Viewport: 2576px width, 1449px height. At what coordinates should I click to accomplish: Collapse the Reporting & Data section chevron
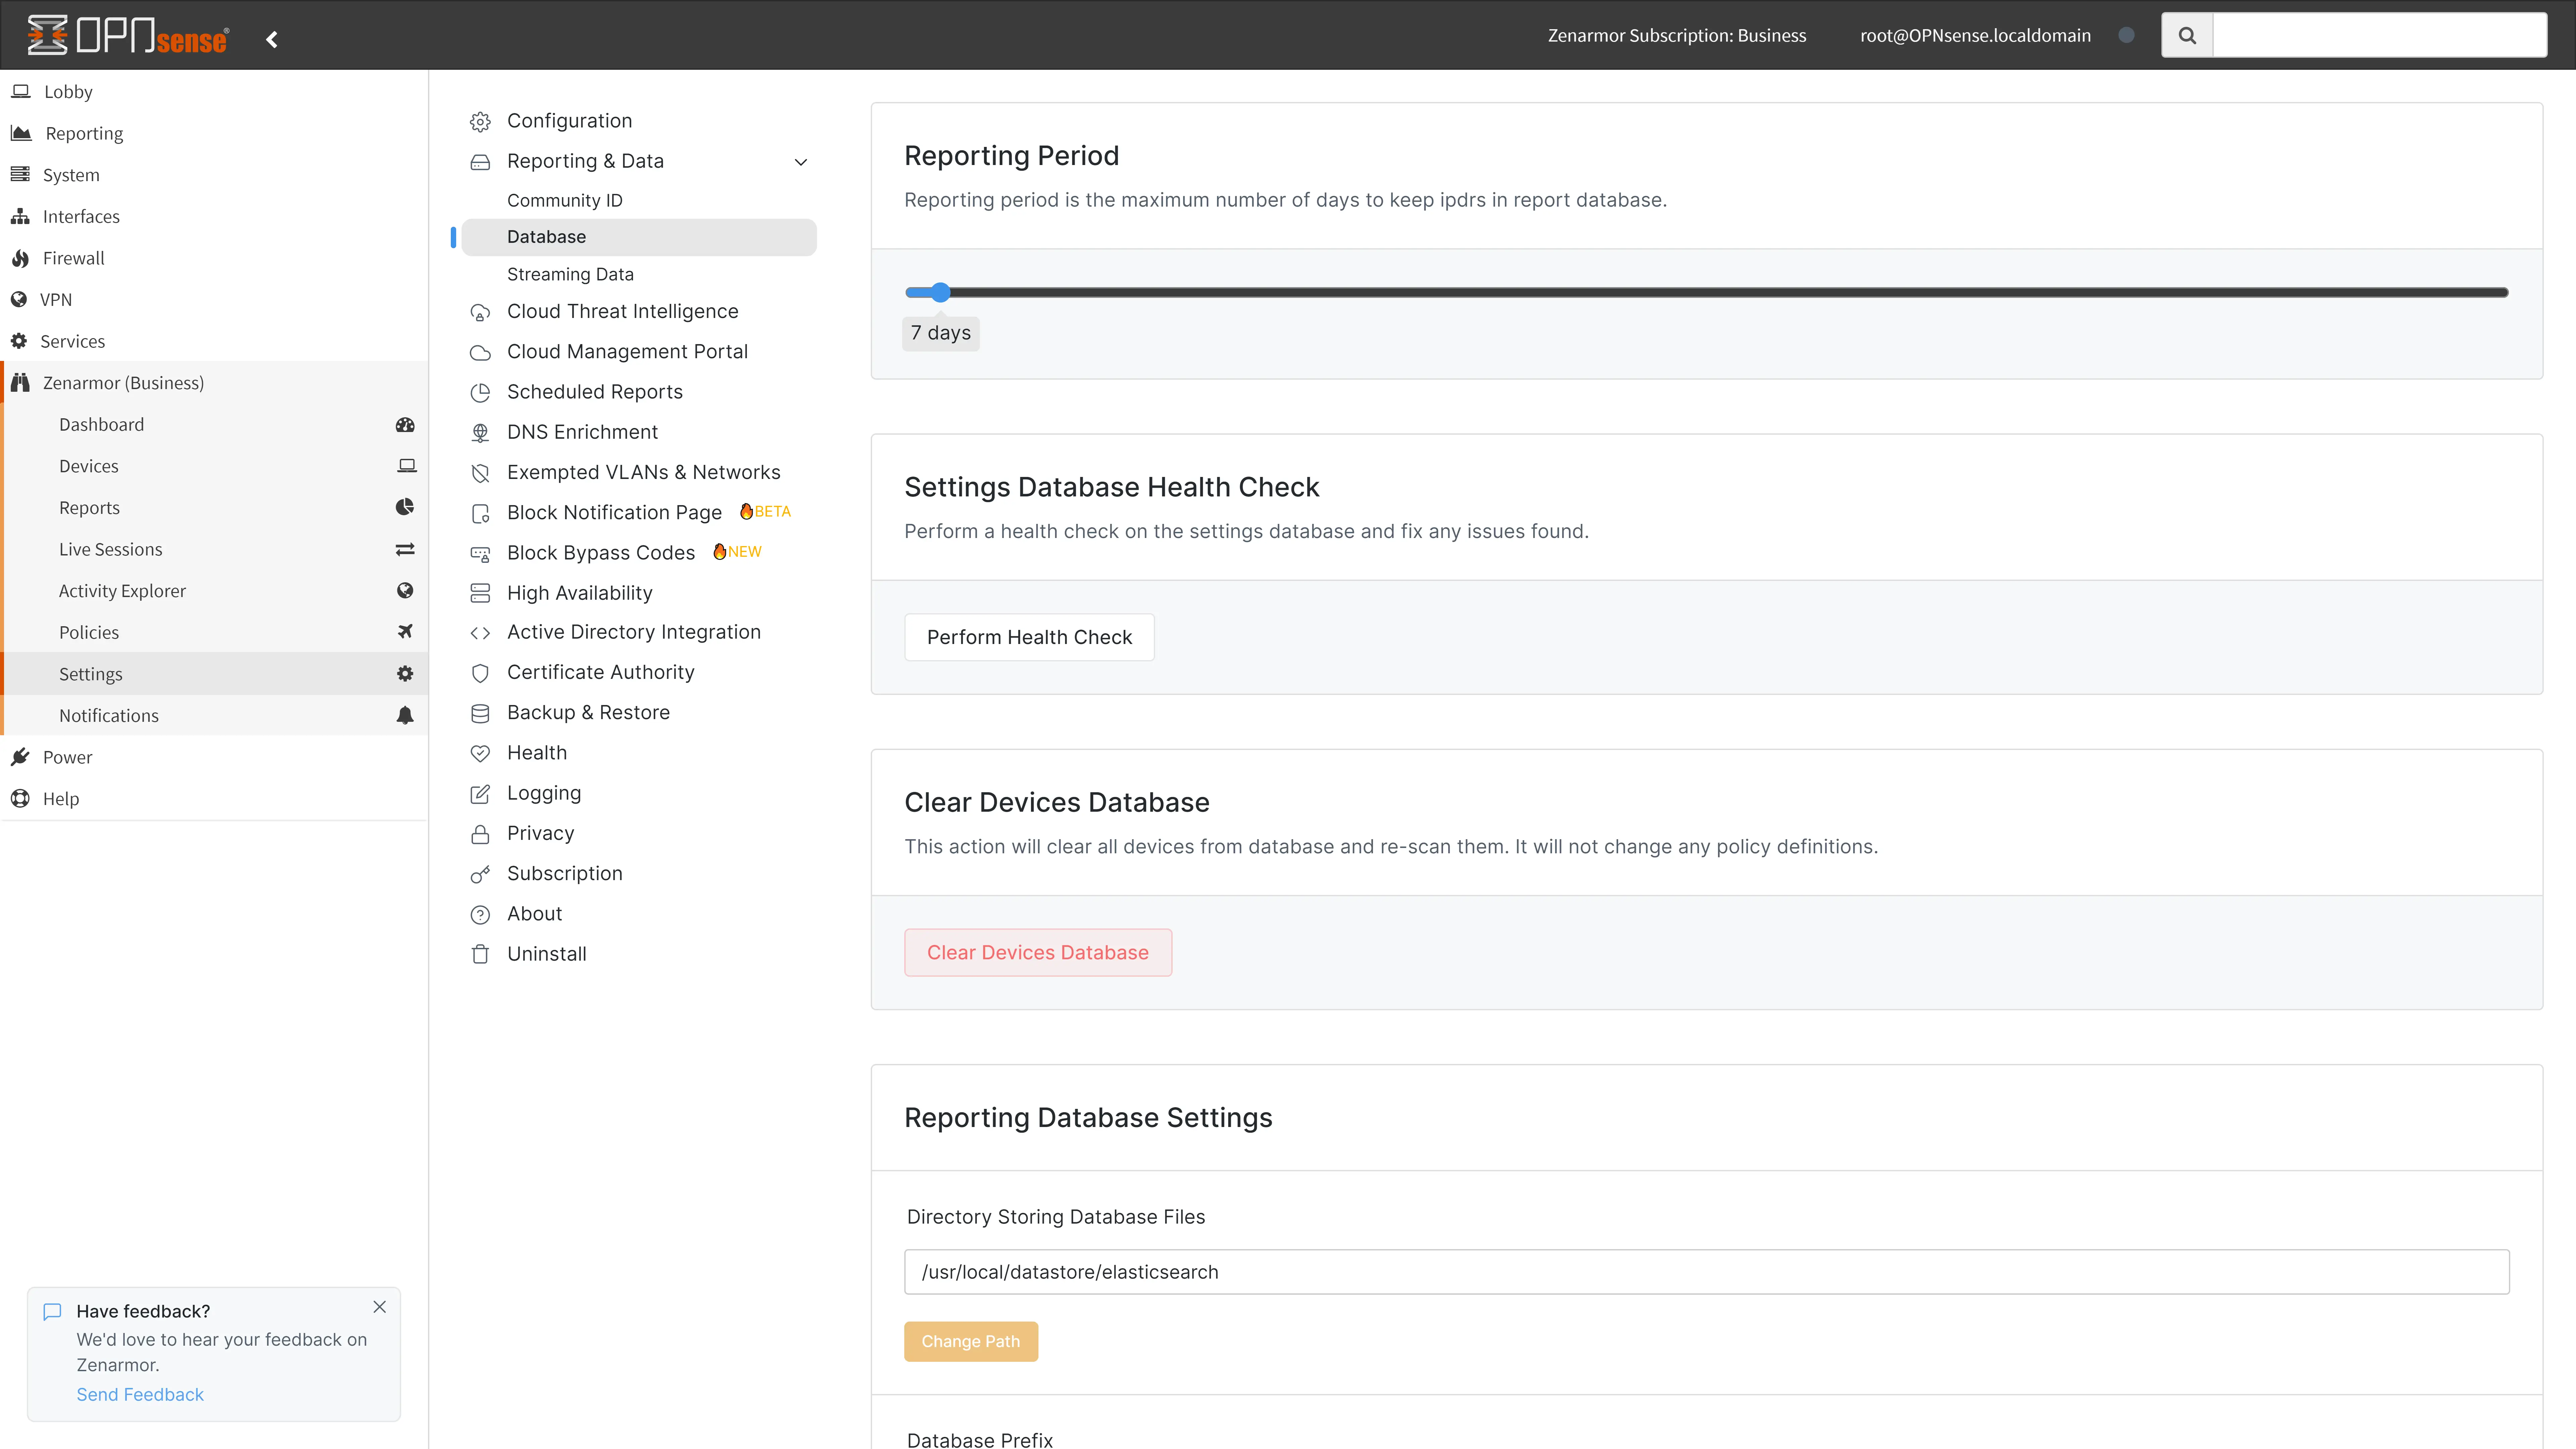(x=800, y=162)
